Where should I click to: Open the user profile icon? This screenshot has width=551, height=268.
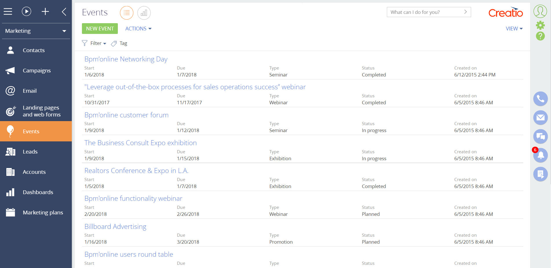point(540,12)
